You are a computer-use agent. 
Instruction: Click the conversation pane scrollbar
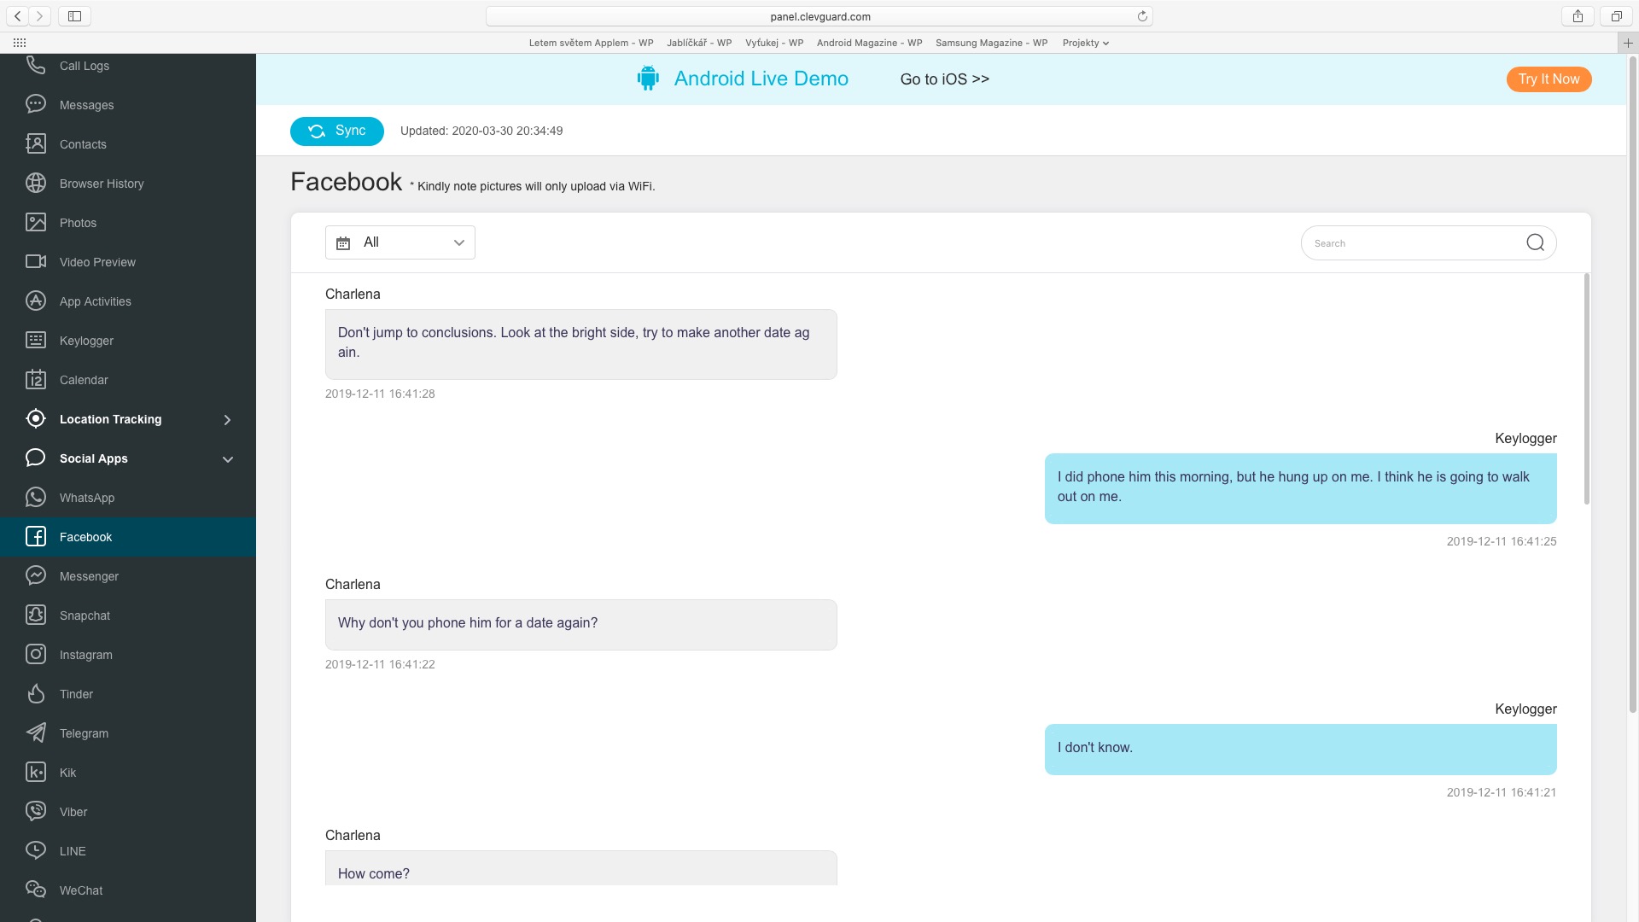1586,389
